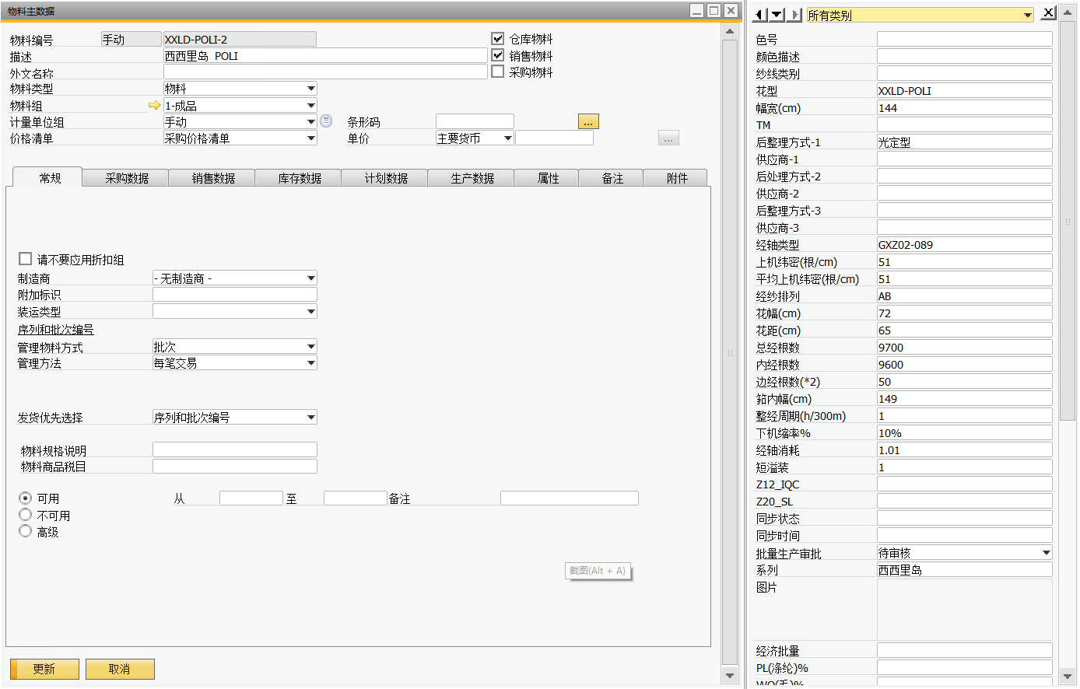1080x689 pixels.
Task: Enable 采购物料 checkbox
Action: click(x=498, y=72)
